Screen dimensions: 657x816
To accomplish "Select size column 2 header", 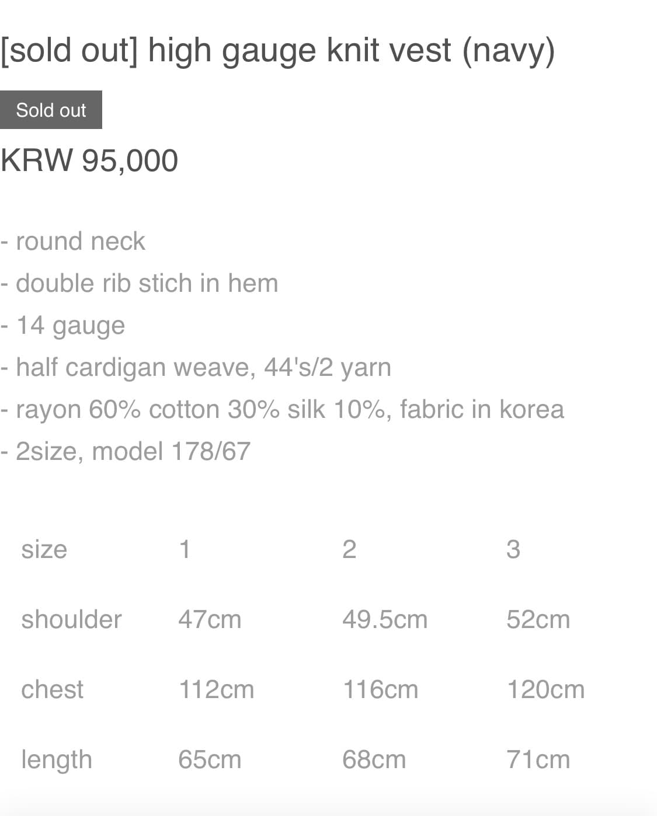I will pos(349,549).
